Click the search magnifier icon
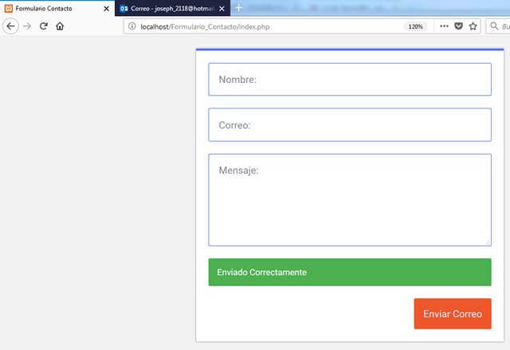Viewport: 510px width, 350px height. (x=494, y=26)
